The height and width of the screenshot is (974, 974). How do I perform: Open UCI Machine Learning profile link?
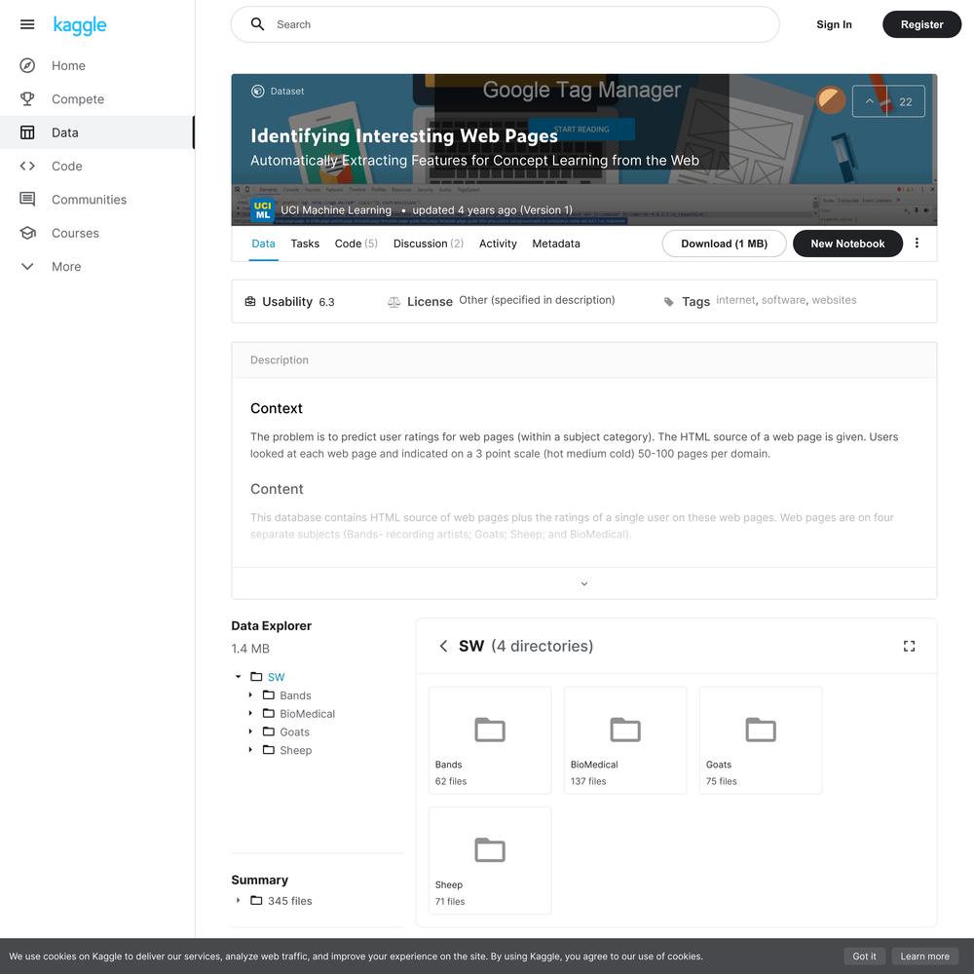[x=336, y=210]
